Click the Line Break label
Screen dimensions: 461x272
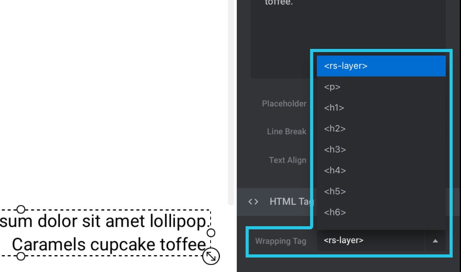[x=287, y=131]
